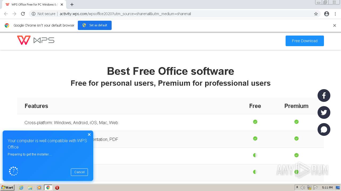Click the address bar URL
Screen dimensions: 341x191
tap(125, 14)
